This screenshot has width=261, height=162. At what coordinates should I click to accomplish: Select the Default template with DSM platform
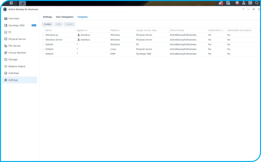(151, 54)
